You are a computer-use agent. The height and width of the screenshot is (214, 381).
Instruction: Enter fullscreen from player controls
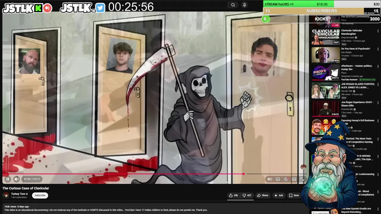302,179
